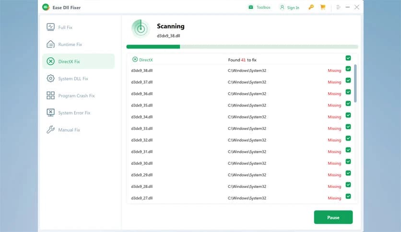This screenshot has width=401, height=232.
Task: Click the Scanning heading text
Action: pyautogui.click(x=171, y=26)
